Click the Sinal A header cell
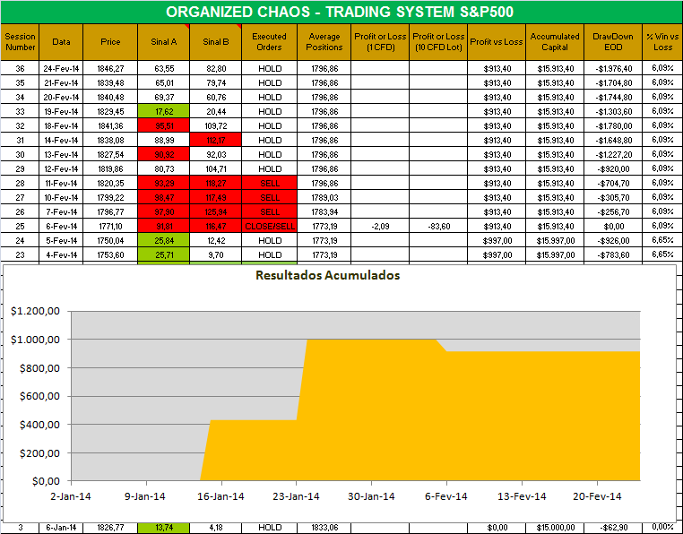The width and height of the screenshot is (683, 534). (164, 42)
